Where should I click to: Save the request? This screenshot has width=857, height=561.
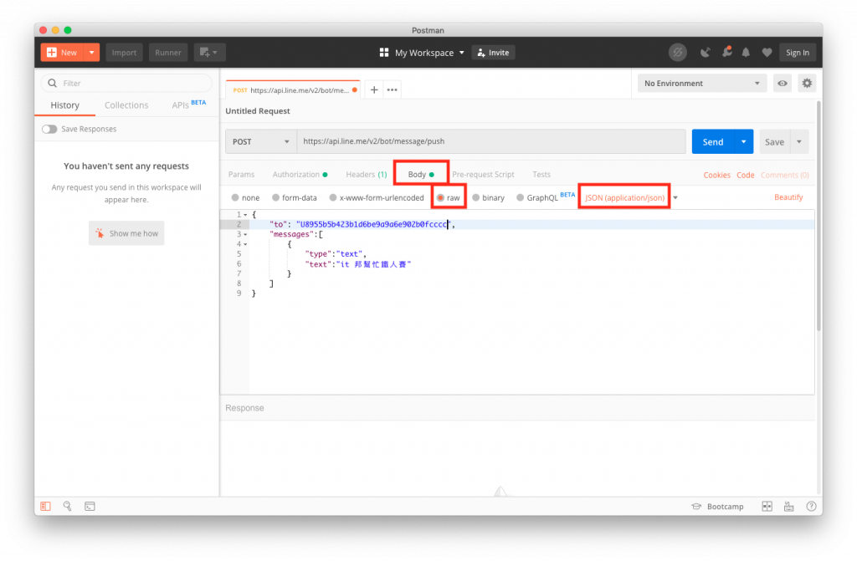point(774,141)
